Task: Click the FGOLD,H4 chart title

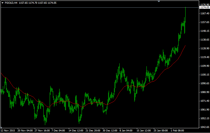Action: click(11, 3)
